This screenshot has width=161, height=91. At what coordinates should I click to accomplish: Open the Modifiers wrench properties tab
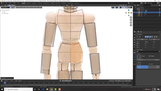[134, 53]
